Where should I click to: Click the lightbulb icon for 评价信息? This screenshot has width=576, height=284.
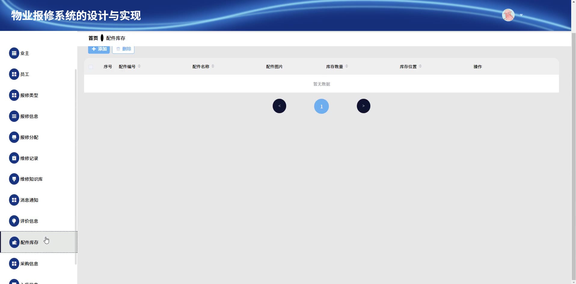(x=14, y=221)
